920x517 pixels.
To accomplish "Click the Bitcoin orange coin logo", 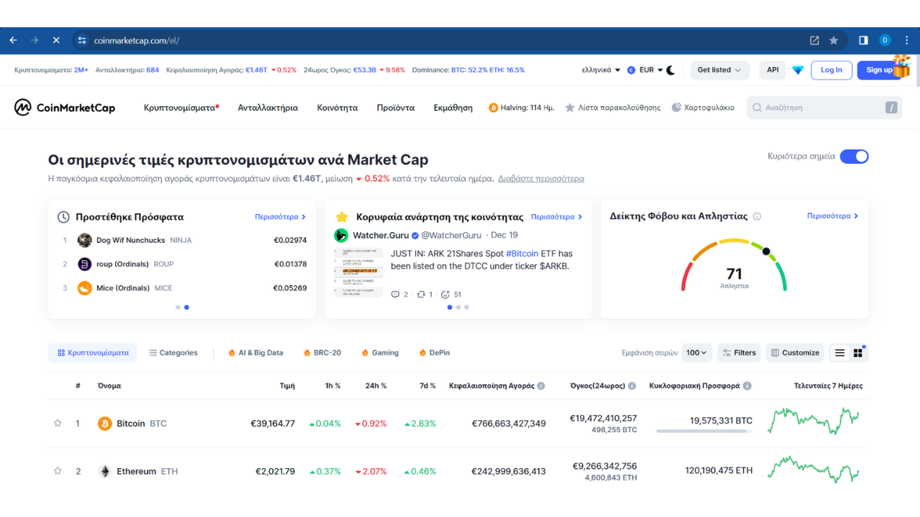I will (105, 424).
